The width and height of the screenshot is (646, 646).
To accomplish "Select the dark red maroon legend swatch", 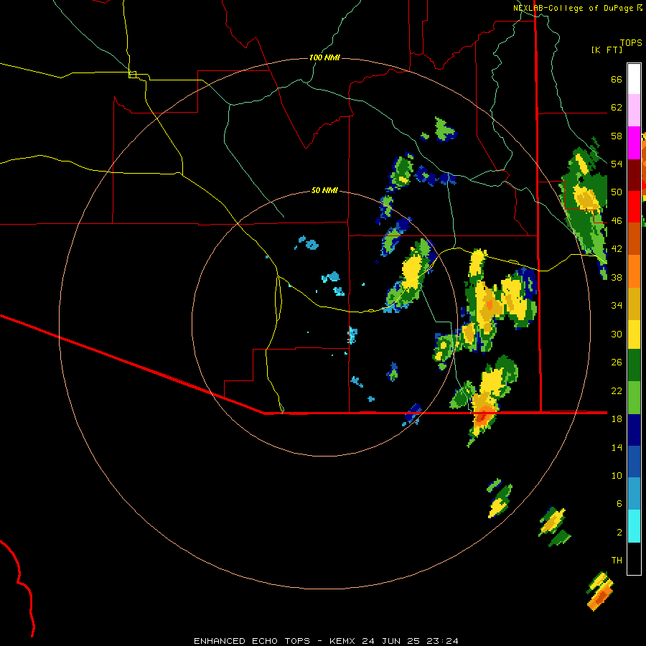I will [x=634, y=175].
